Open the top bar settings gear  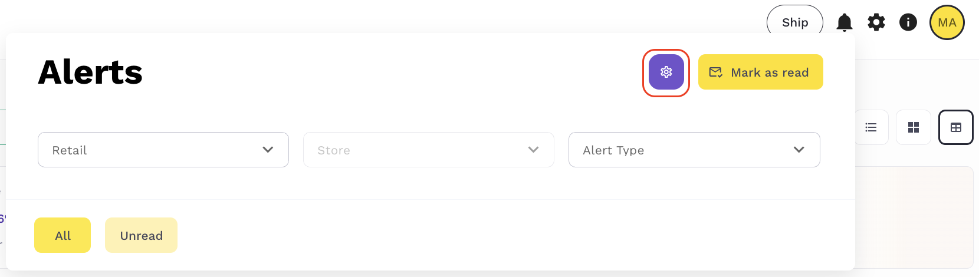point(876,22)
